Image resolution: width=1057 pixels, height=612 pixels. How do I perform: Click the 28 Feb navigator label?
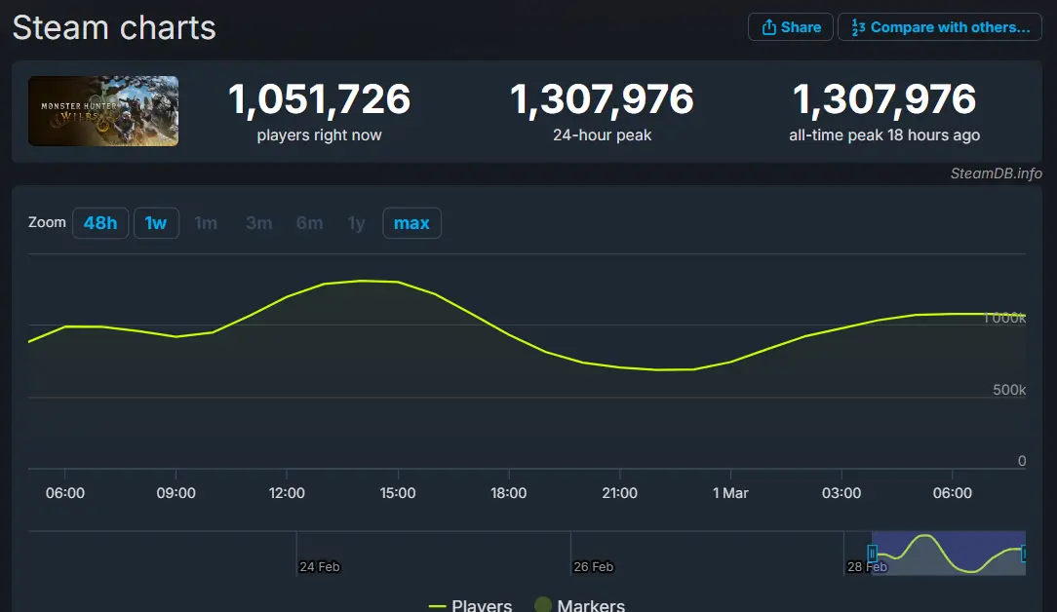coord(867,567)
